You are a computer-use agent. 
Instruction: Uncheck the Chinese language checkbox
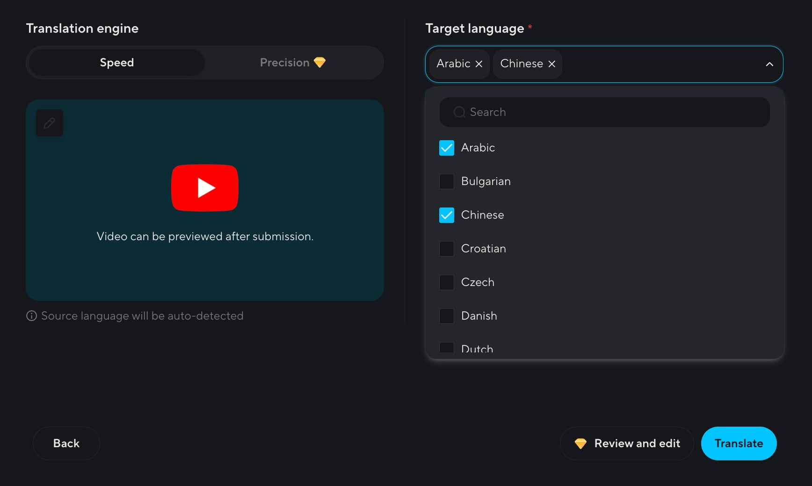tap(446, 215)
